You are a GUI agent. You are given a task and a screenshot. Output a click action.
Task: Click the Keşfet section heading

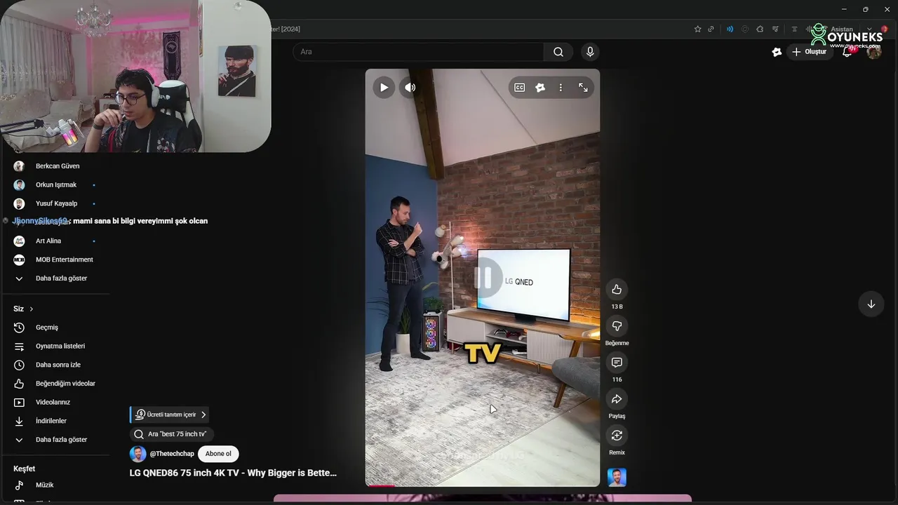[x=25, y=469]
